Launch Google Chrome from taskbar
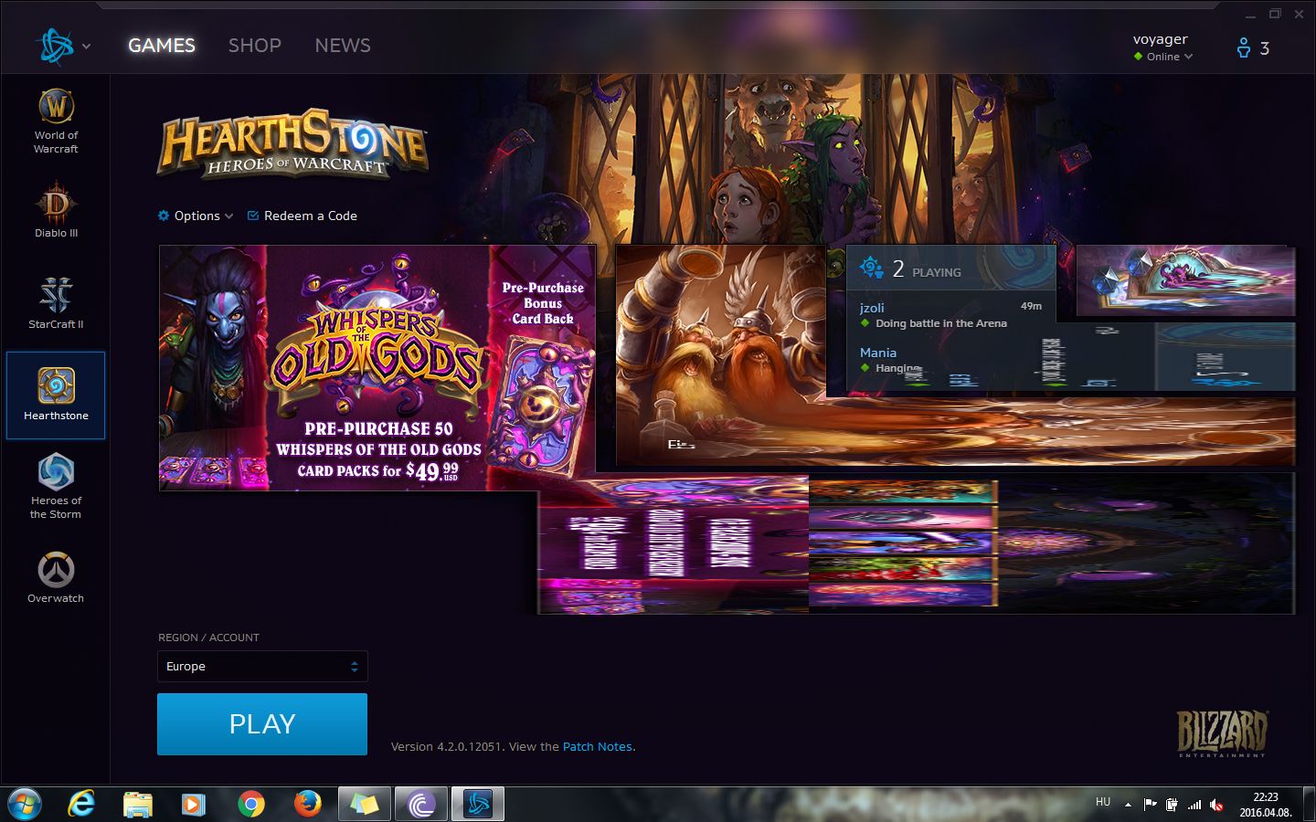Viewport: 1316px width, 822px height. [x=250, y=804]
